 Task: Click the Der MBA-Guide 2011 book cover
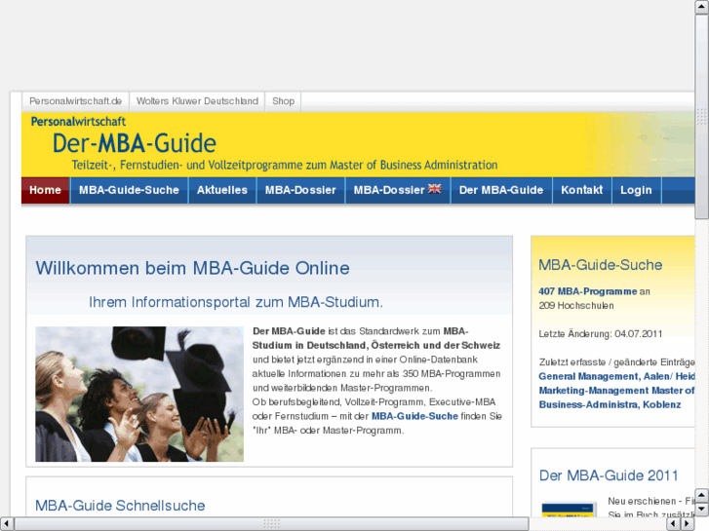click(568, 510)
